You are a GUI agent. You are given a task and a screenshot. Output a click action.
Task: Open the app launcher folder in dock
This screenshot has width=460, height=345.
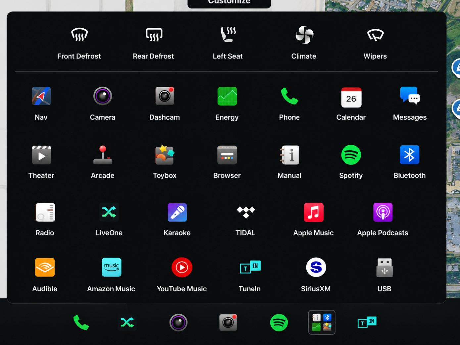[x=322, y=322]
